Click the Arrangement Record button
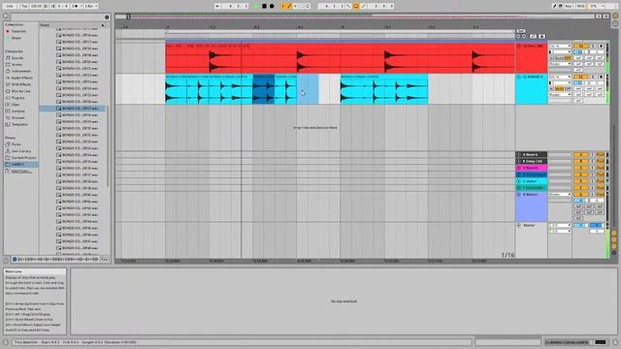 [272, 6]
